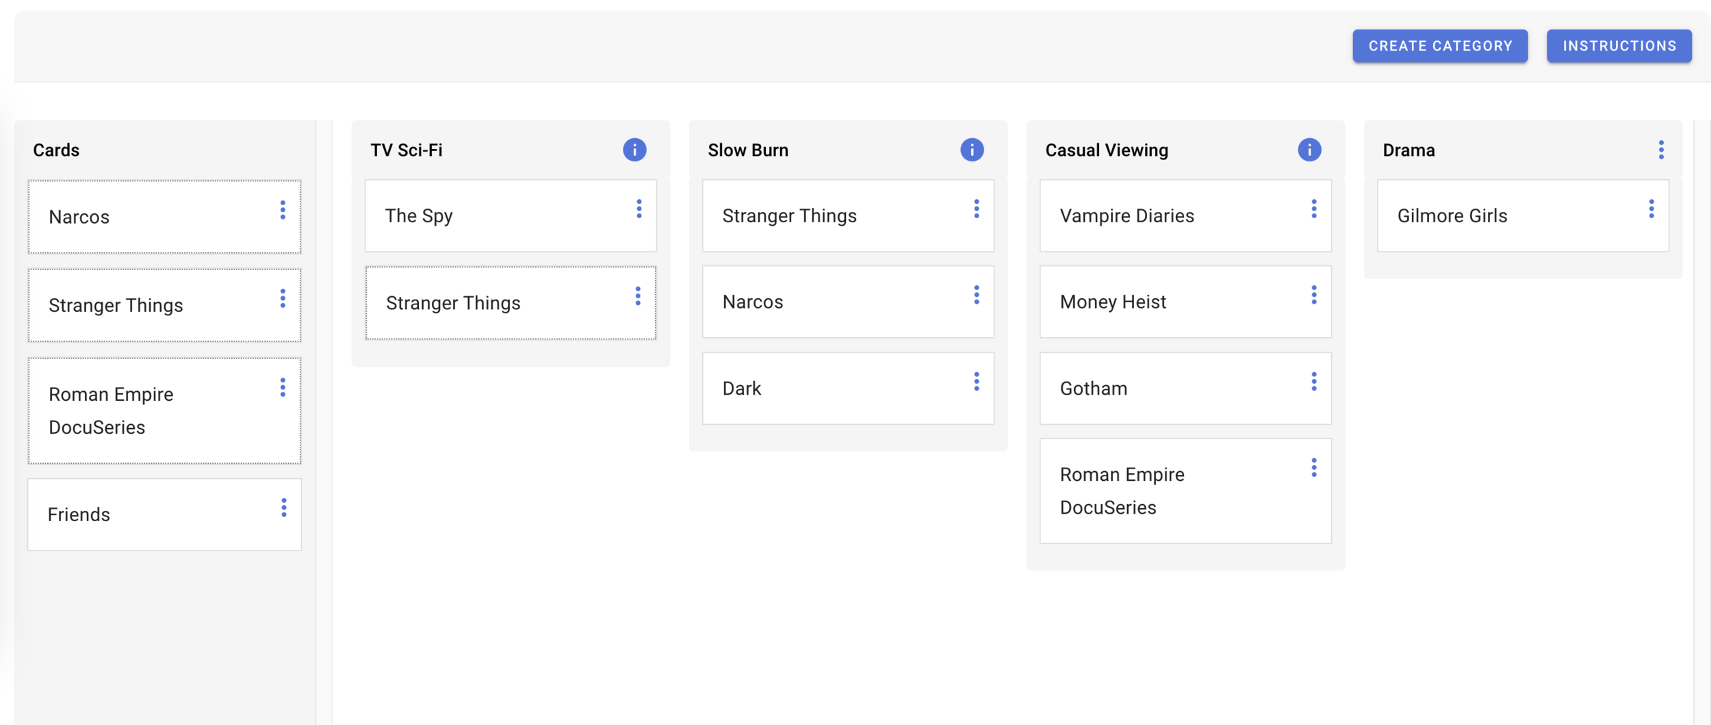This screenshot has height=725, width=1711.
Task: Click the Cards panel heading
Action: (56, 150)
